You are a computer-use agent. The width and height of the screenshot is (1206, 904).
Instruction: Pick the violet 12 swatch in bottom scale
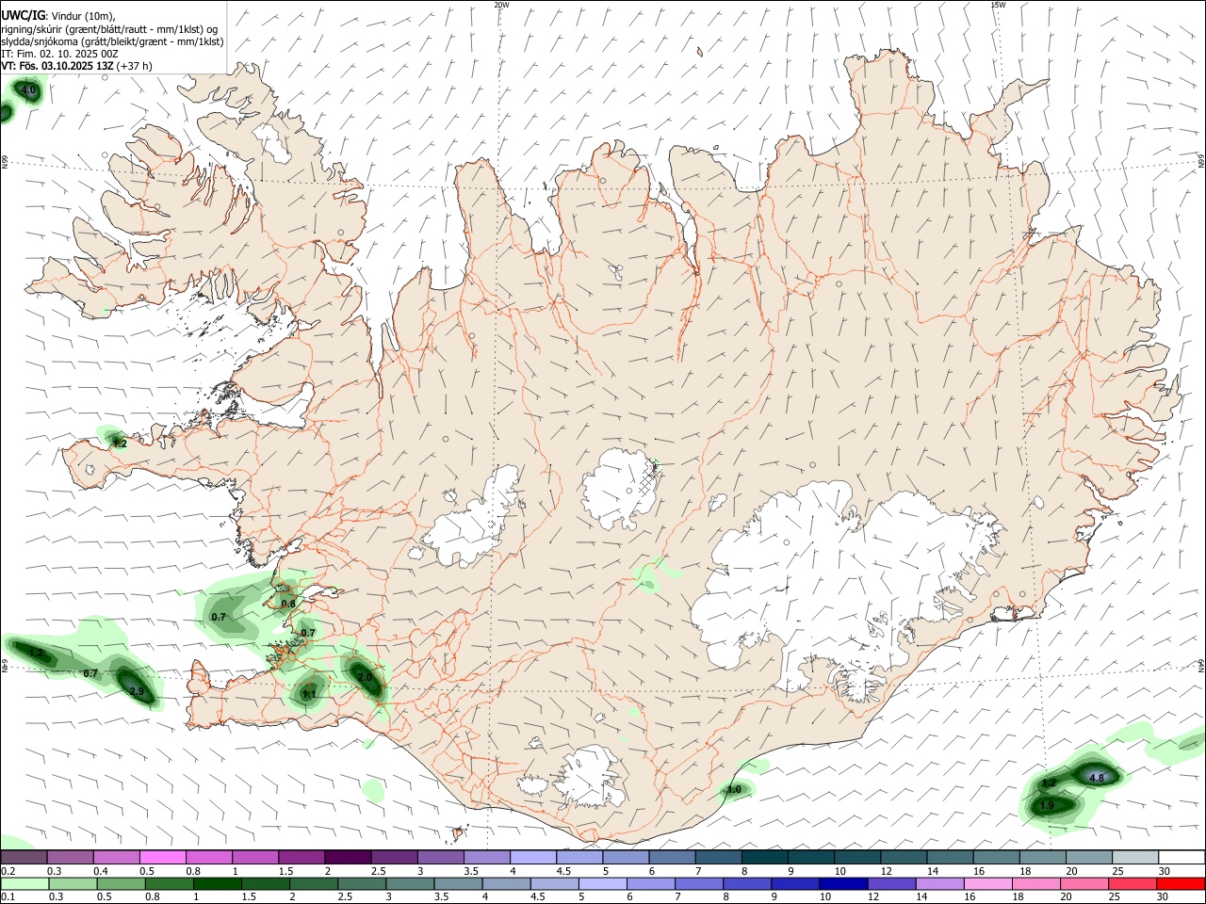(890, 883)
